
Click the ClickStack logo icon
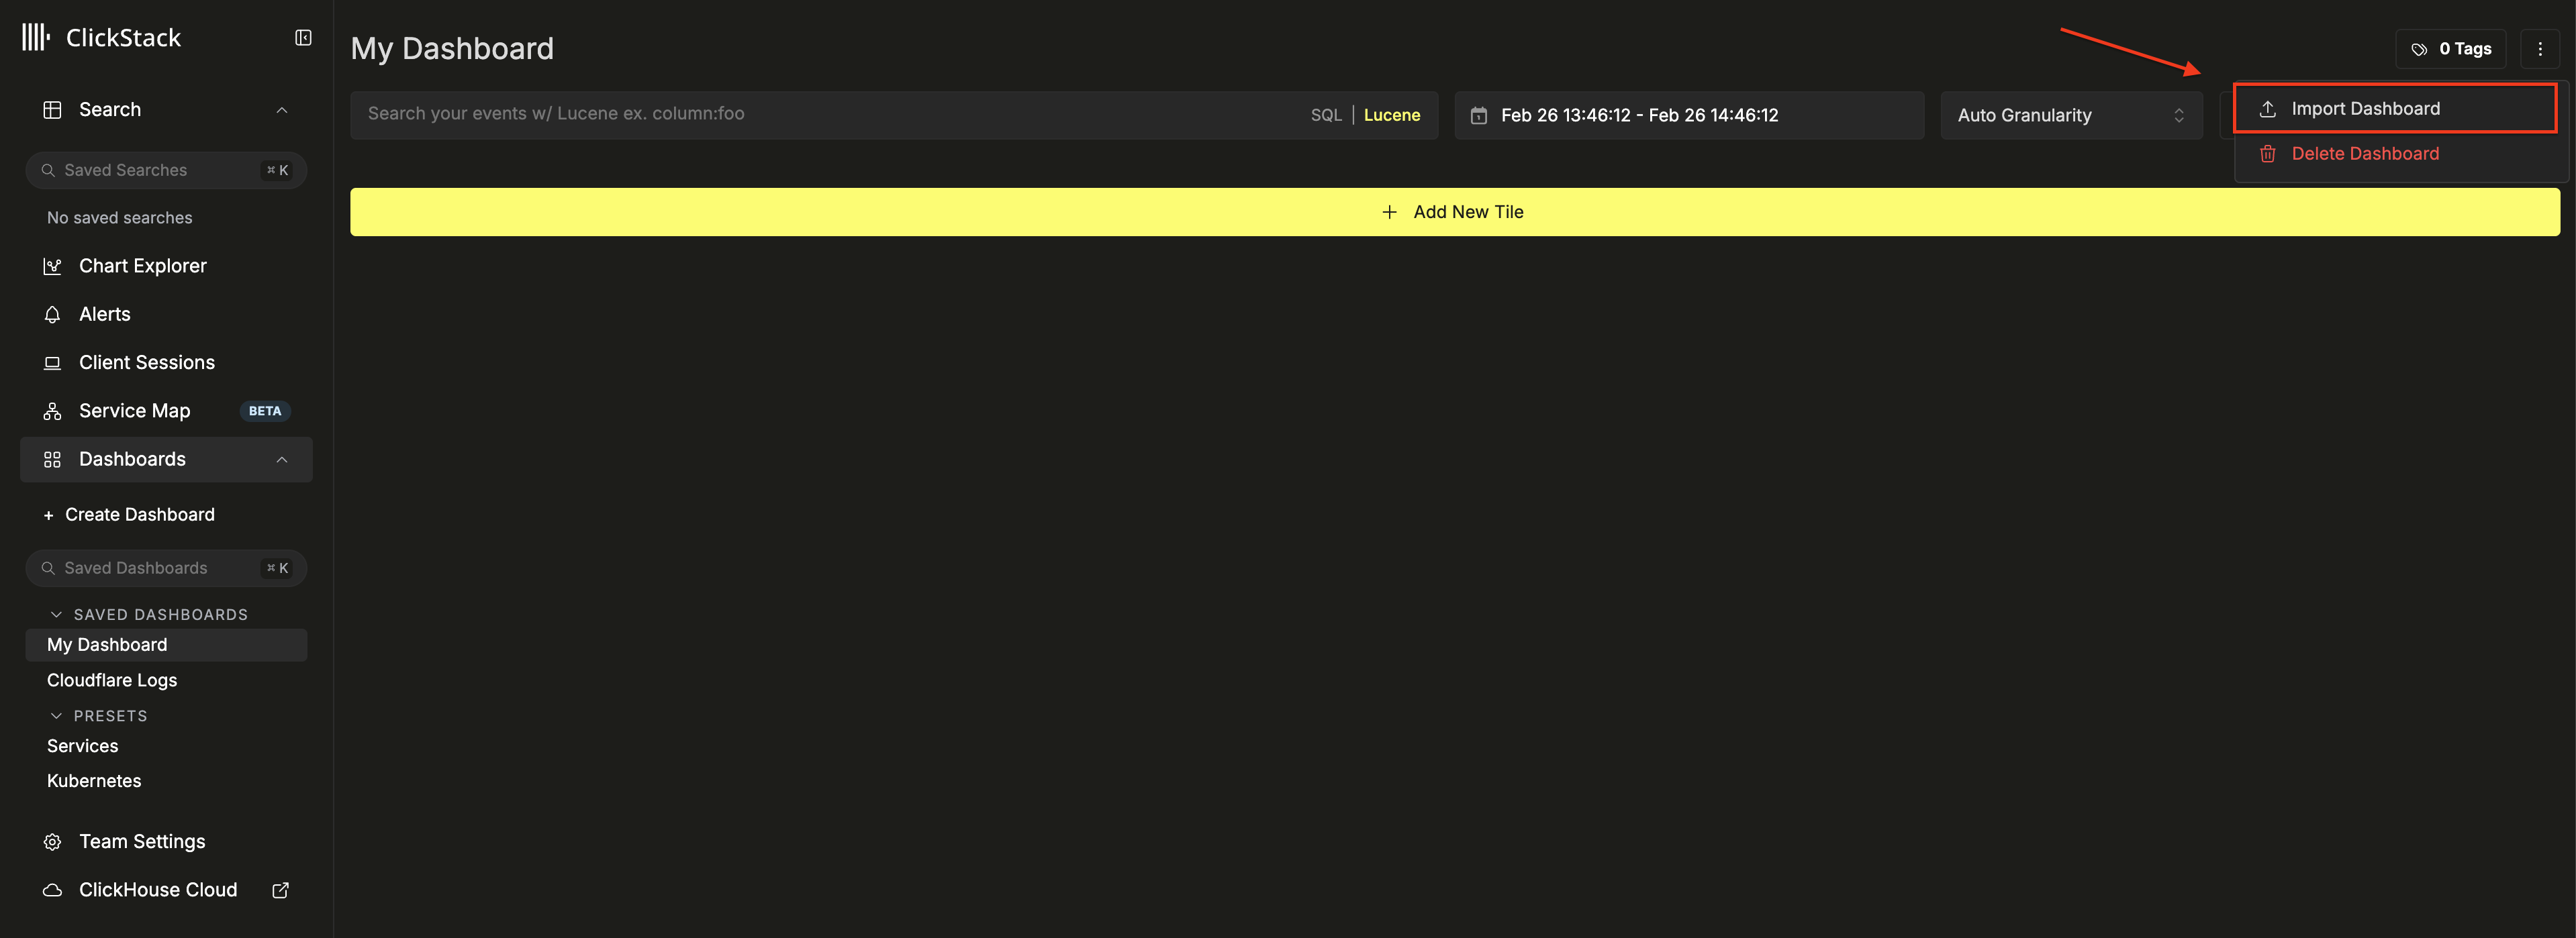(x=36, y=38)
